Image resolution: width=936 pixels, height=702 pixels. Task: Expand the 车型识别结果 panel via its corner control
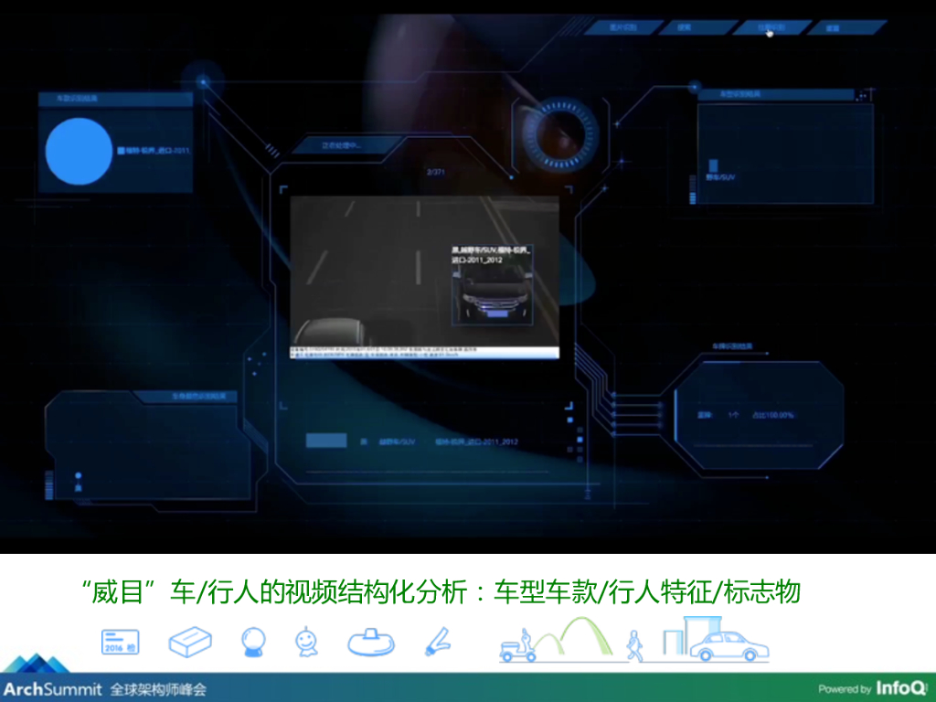[865, 94]
